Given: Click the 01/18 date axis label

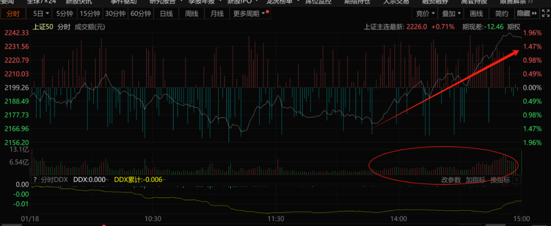Looking at the screenshot, I should click(30, 219).
